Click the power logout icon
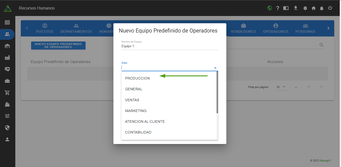The width and height of the screenshot is (341, 167). pyautogui.click(x=330, y=8)
